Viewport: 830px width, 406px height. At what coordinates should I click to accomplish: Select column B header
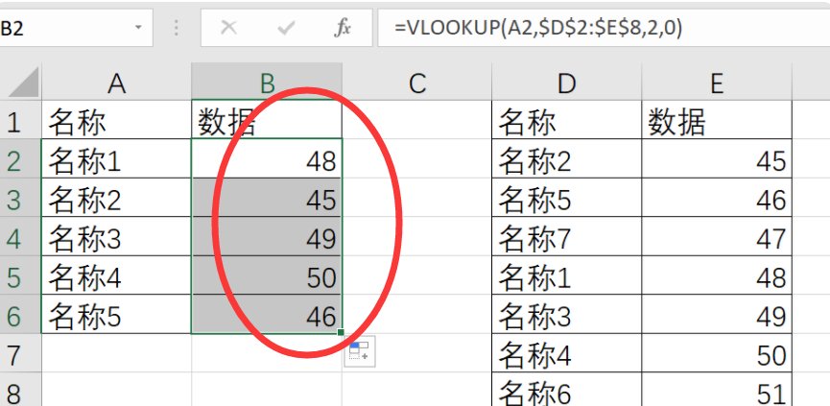(267, 84)
